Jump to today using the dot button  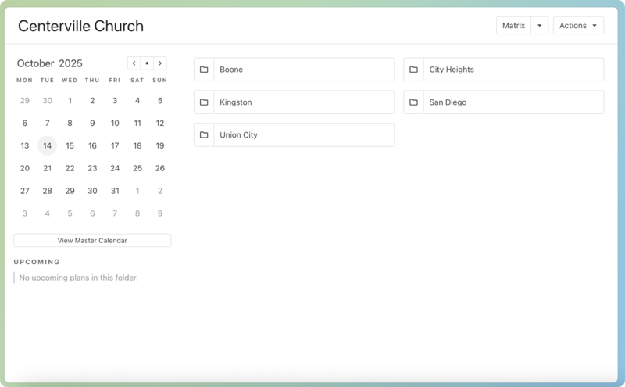pos(147,63)
